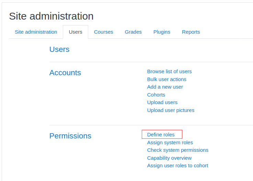Image resolution: width=253 pixels, height=181 pixels.
Task: Open the Permissions category heading
Action: (x=70, y=136)
